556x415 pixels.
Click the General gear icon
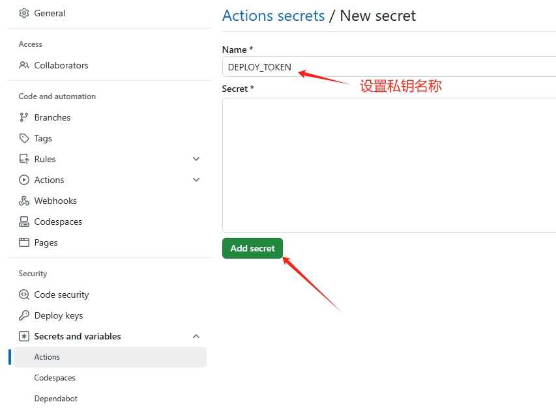pos(23,13)
